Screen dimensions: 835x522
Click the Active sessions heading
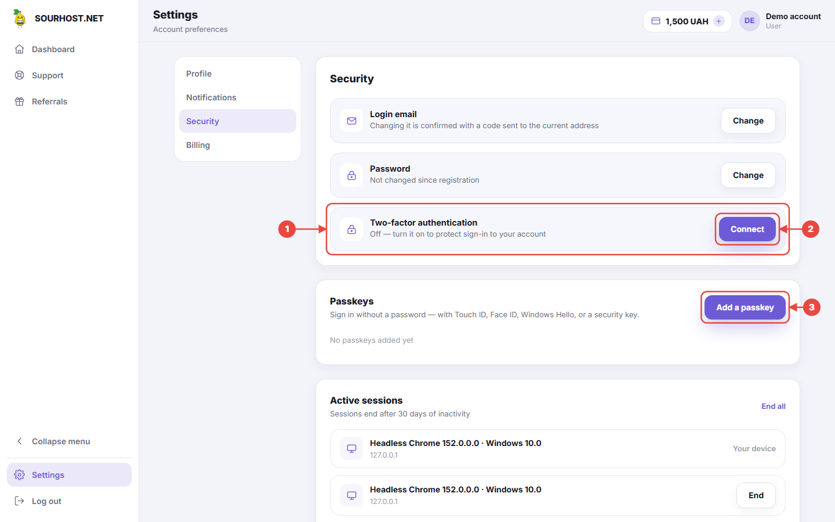coord(366,400)
